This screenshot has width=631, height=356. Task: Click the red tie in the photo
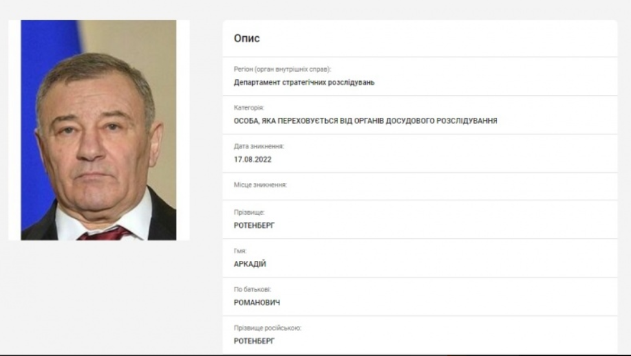tap(105, 234)
